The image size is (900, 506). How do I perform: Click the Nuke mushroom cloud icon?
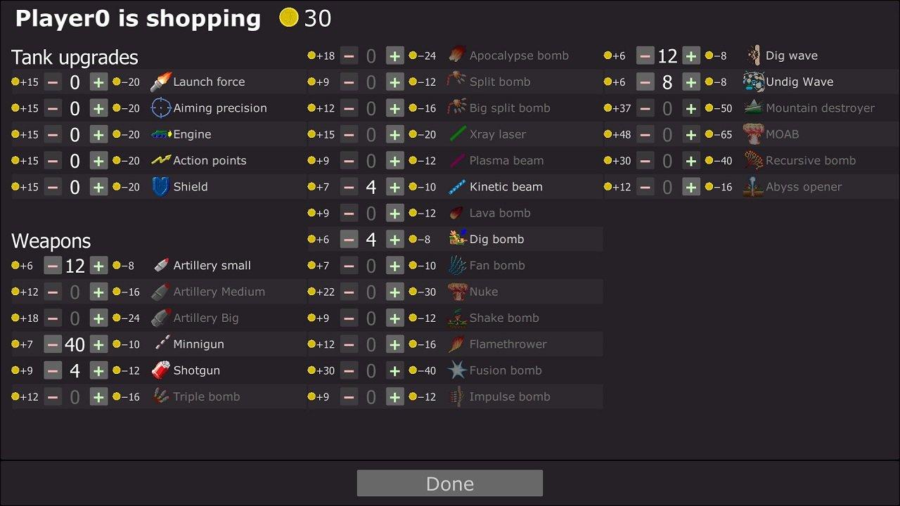click(458, 292)
